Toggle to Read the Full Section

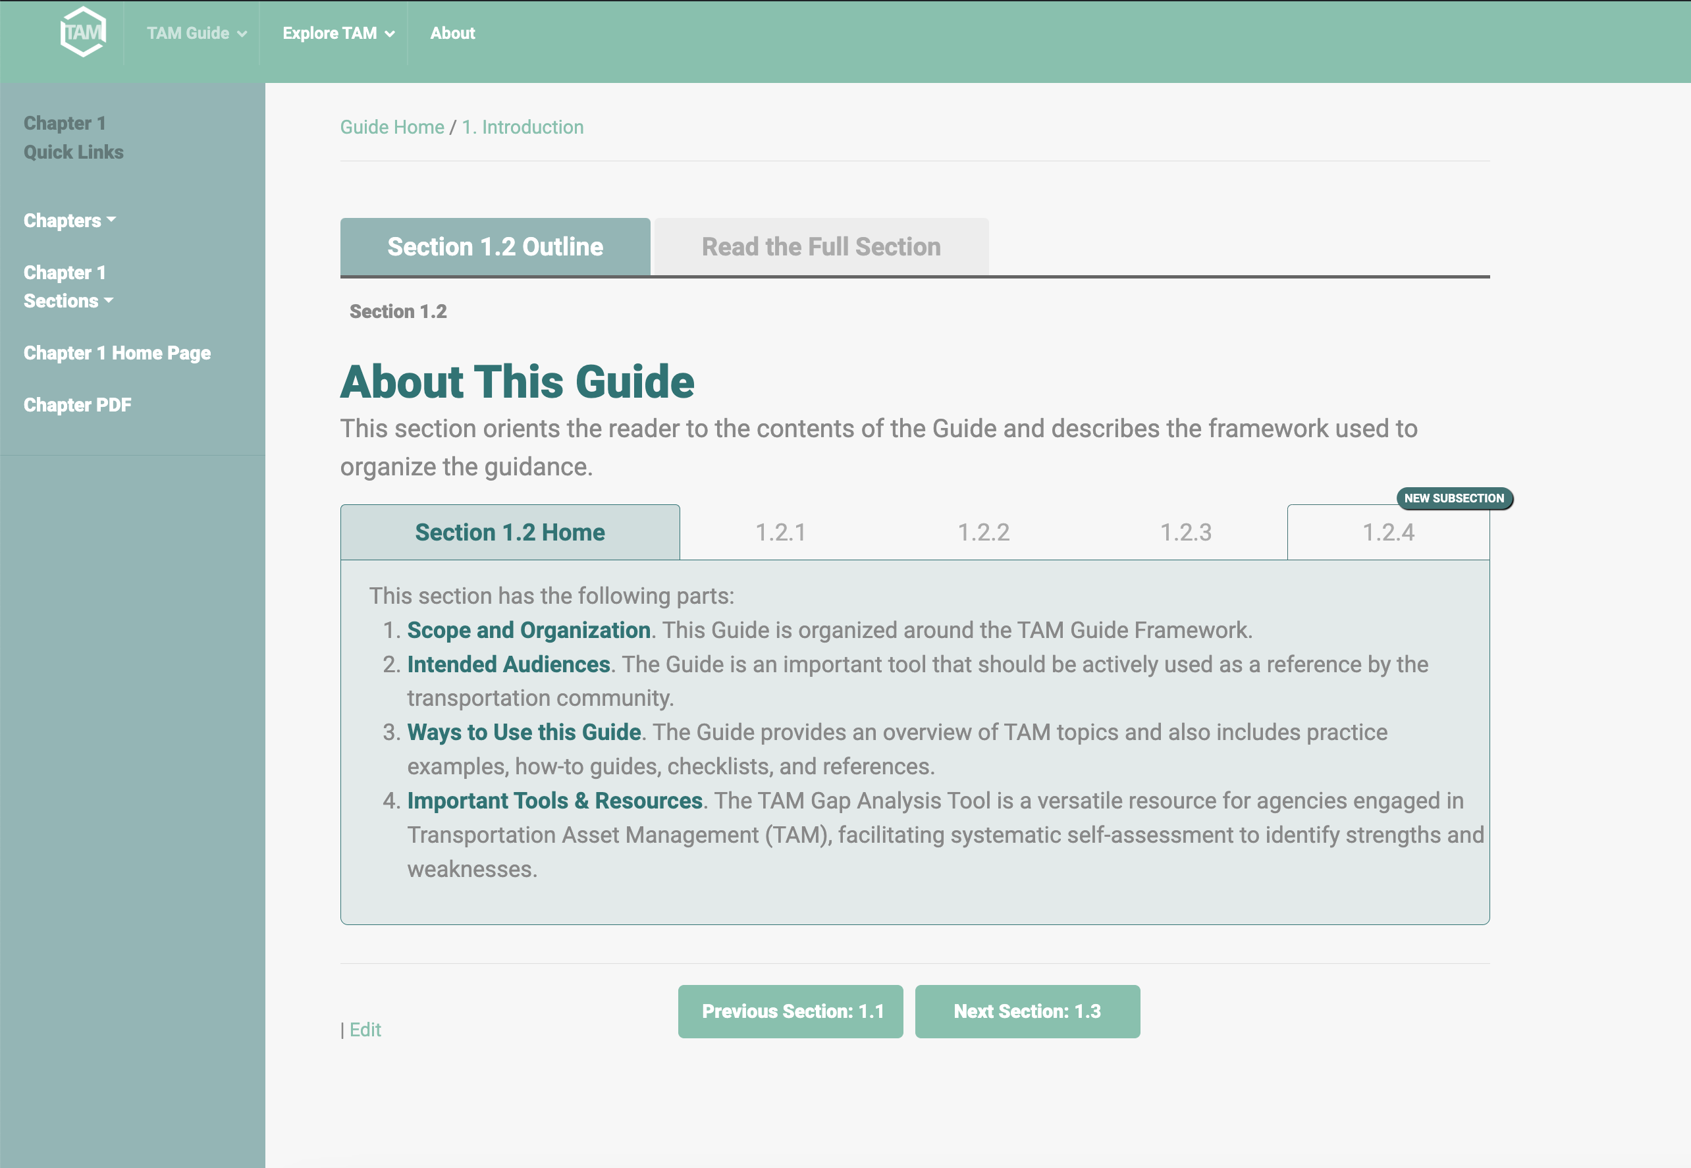pyautogui.click(x=821, y=247)
